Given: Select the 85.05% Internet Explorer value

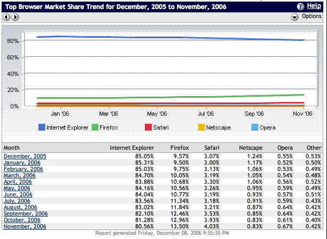Looking at the screenshot, I should tap(144, 157).
